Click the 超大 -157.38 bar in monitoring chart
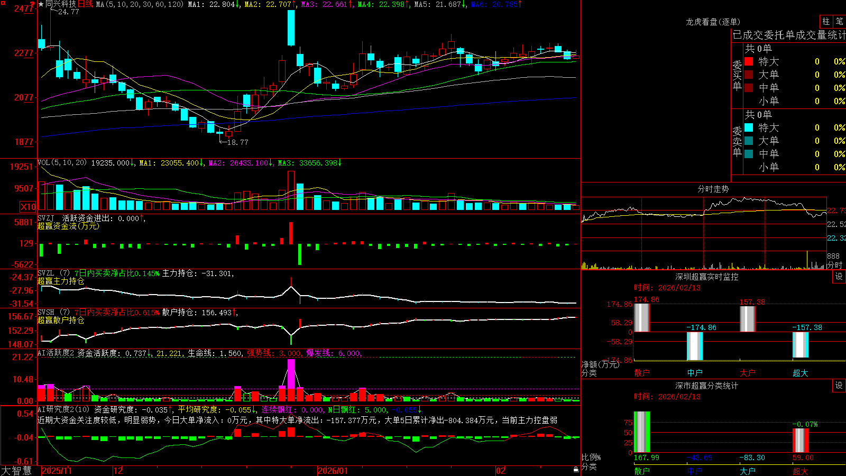The width and height of the screenshot is (846, 476). click(x=801, y=345)
